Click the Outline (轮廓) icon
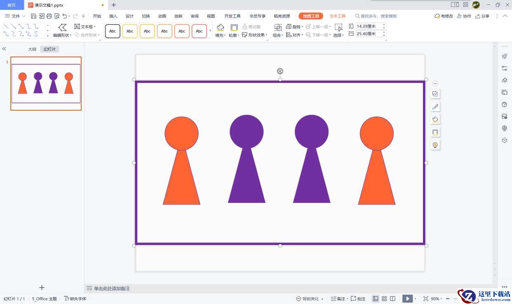Image resolution: width=512 pixels, height=304 pixels. click(234, 27)
